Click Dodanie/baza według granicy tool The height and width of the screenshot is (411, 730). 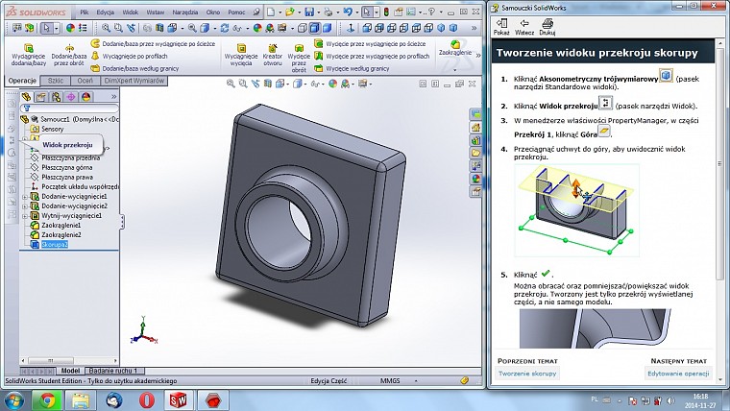click(x=135, y=68)
